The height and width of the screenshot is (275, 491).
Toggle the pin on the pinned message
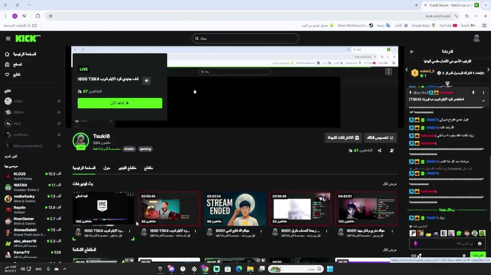[x=473, y=93]
